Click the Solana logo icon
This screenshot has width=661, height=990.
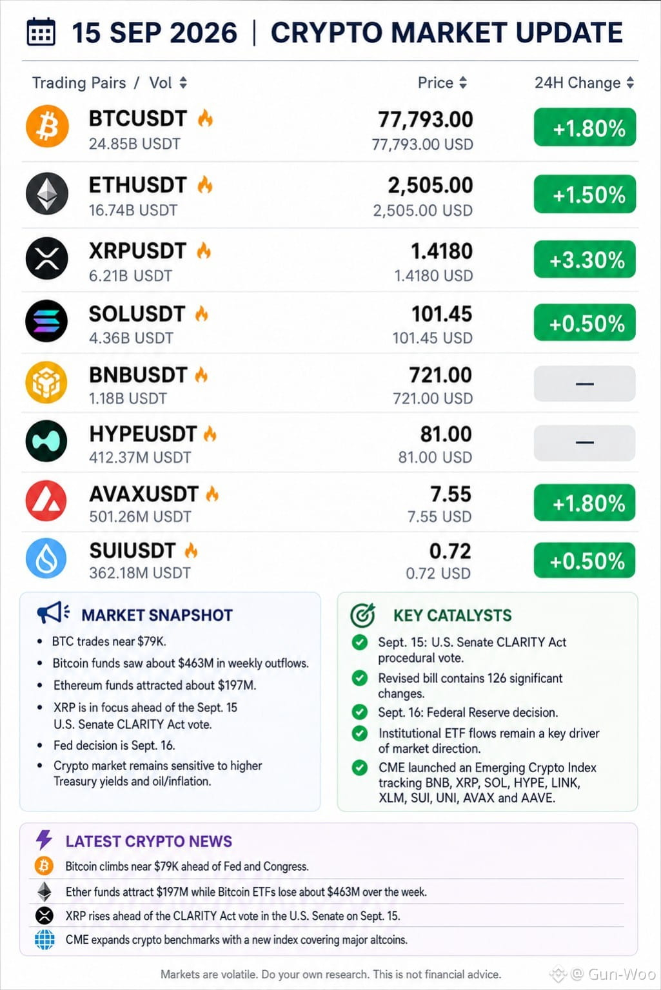point(46,320)
